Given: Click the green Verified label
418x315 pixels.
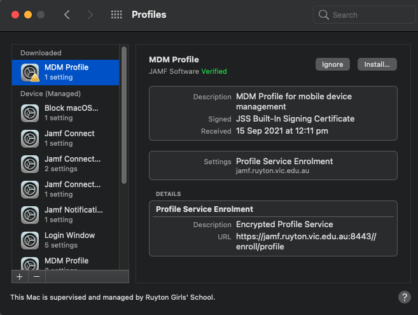Looking at the screenshot, I should 214,71.
